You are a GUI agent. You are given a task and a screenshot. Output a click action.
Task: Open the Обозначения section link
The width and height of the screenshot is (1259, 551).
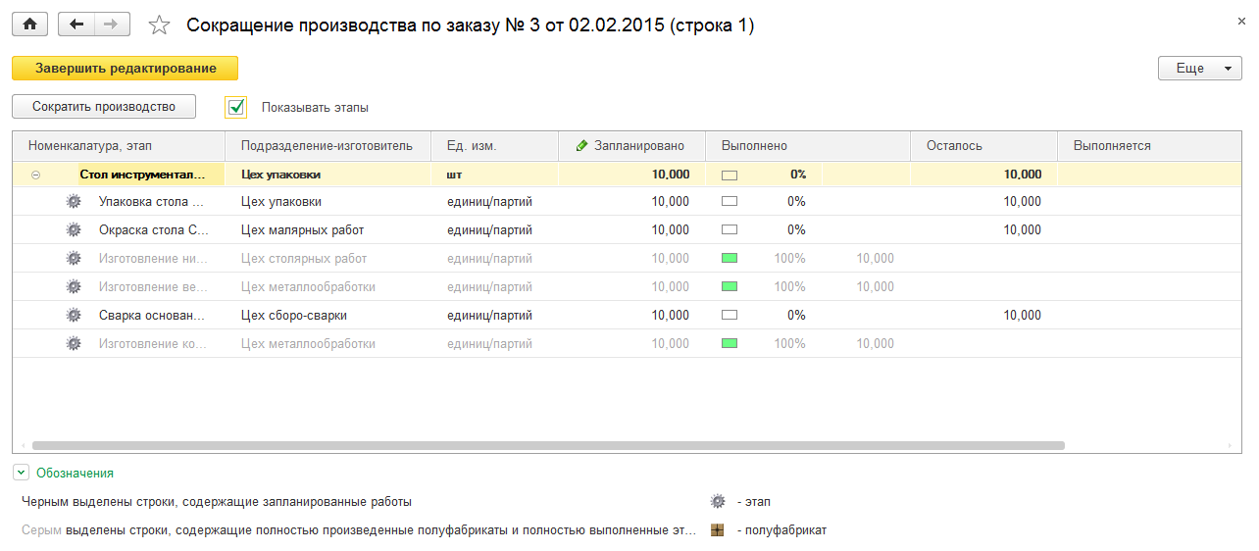tap(75, 473)
